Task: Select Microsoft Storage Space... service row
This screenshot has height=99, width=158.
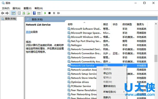Action: (107, 33)
